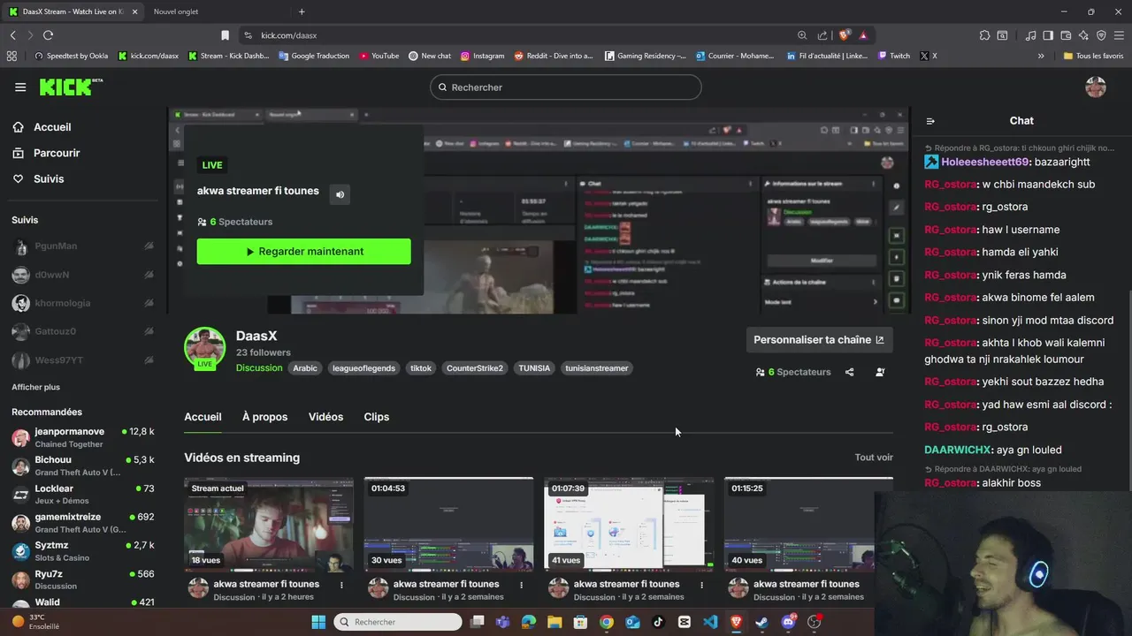Mute the stream preview sound
This screenshot has height=636, width=1132.
point(340,194)
